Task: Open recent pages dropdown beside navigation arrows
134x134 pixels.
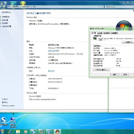Action: coord(6,7)
